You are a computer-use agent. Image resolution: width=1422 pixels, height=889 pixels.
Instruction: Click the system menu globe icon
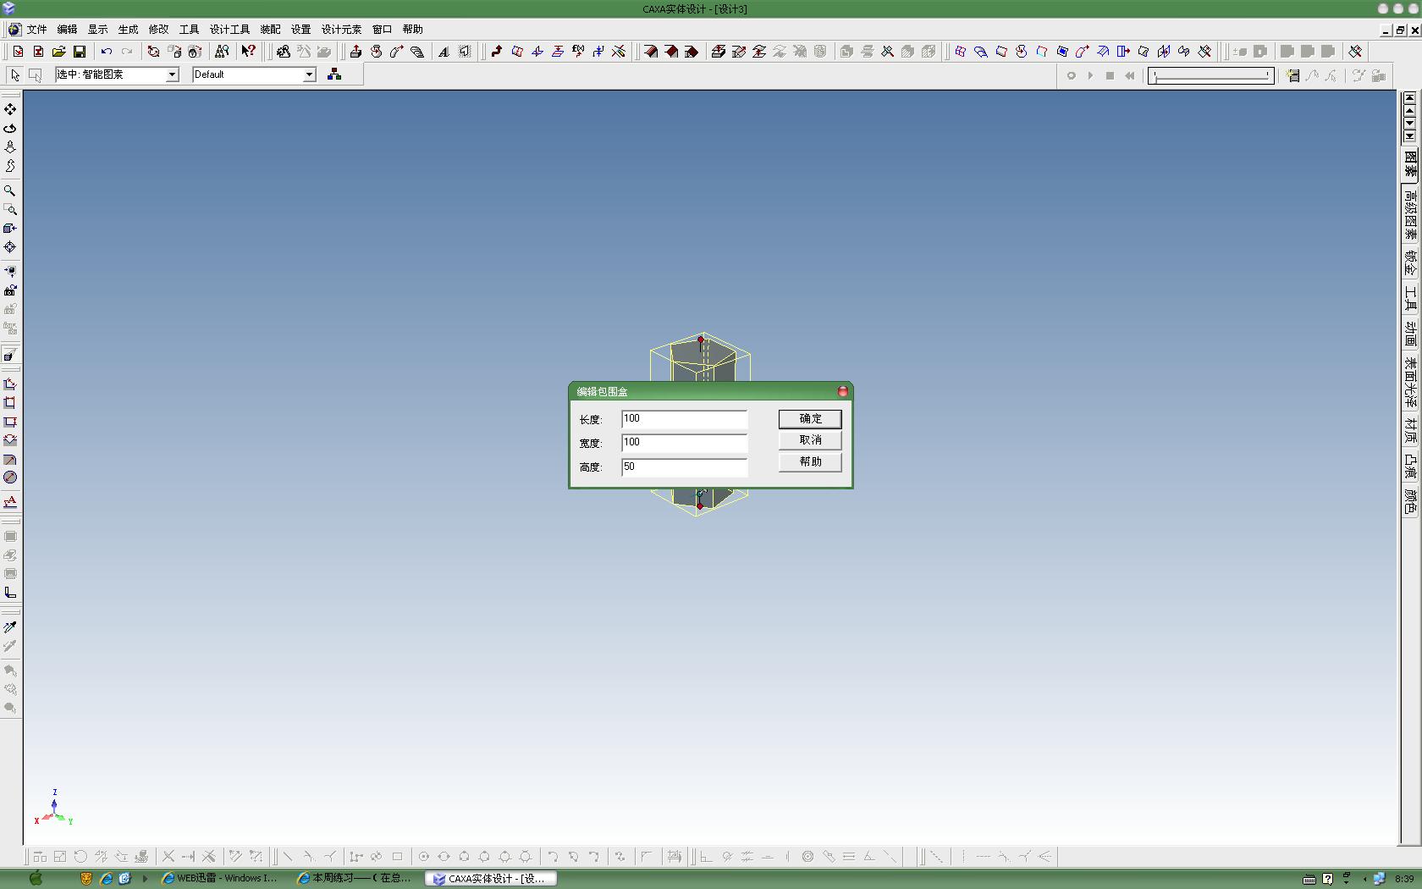click(14, 30)
